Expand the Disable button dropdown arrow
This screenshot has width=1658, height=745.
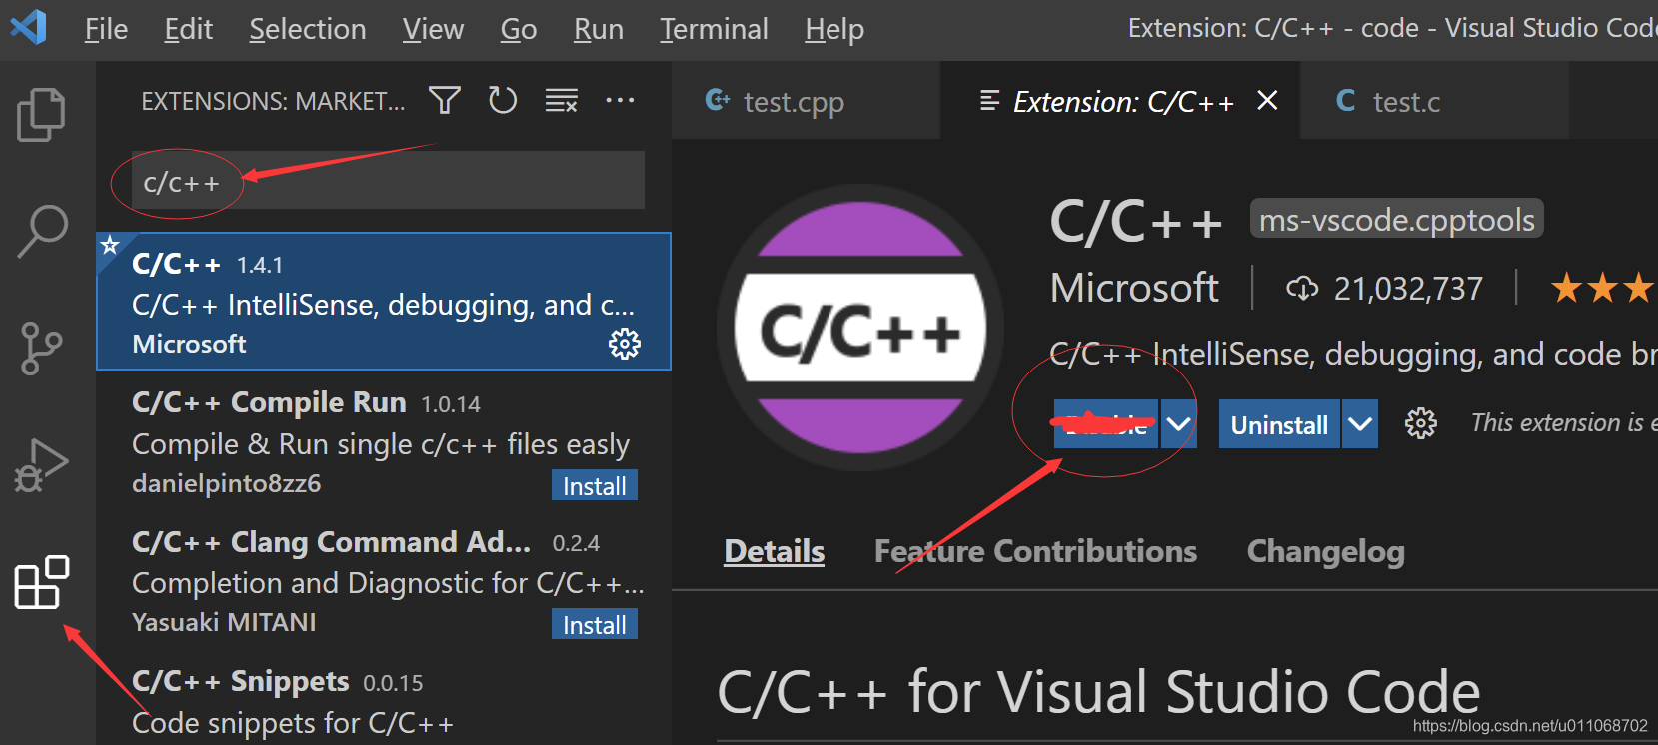click(1178, 424)
